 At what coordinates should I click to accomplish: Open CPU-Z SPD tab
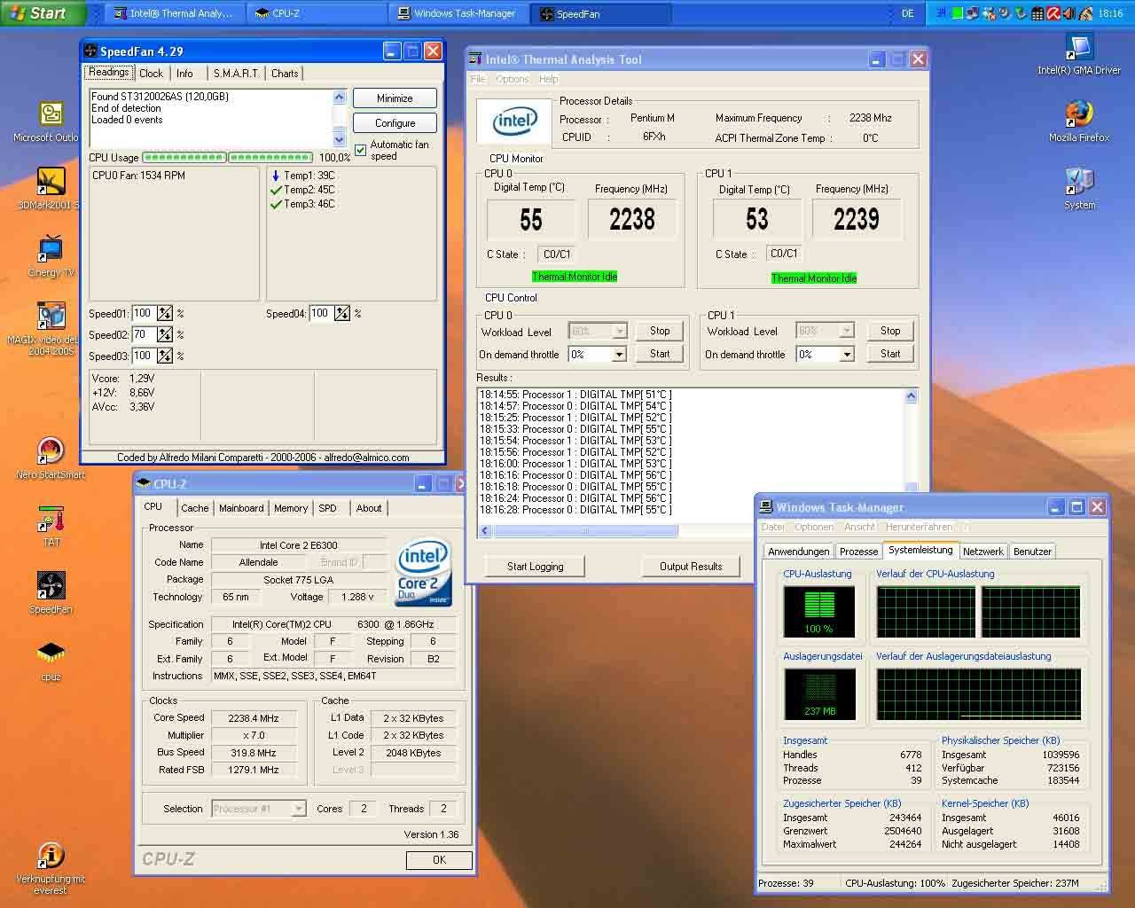pos(328,508)
